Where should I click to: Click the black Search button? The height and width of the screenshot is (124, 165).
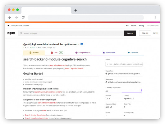pos(130,33)
